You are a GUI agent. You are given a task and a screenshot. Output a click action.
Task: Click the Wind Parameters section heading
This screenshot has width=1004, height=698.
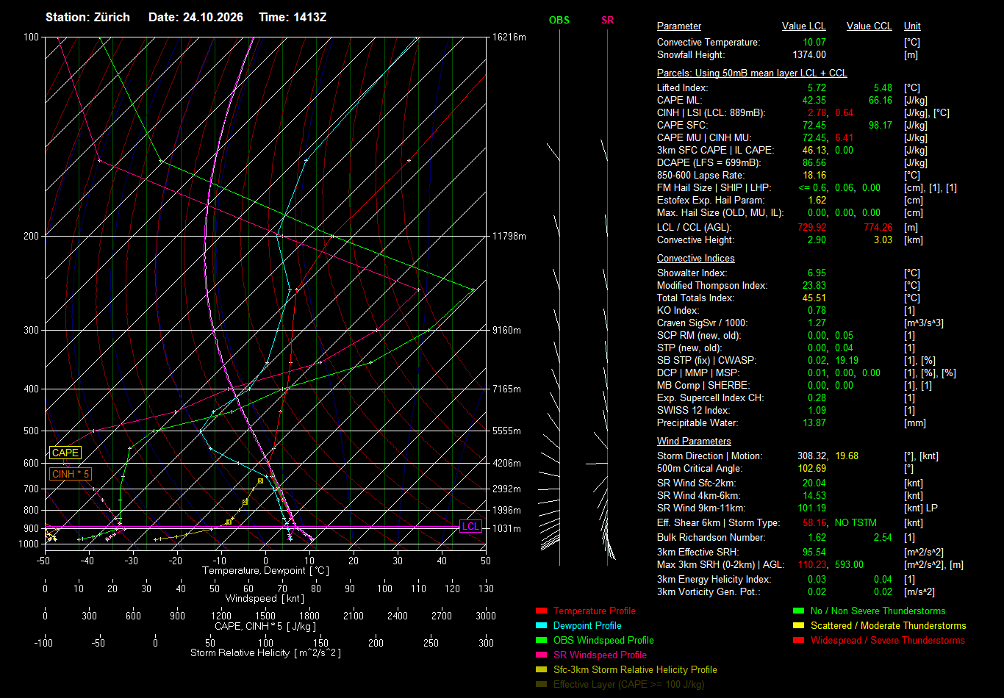tap(694, 442)
